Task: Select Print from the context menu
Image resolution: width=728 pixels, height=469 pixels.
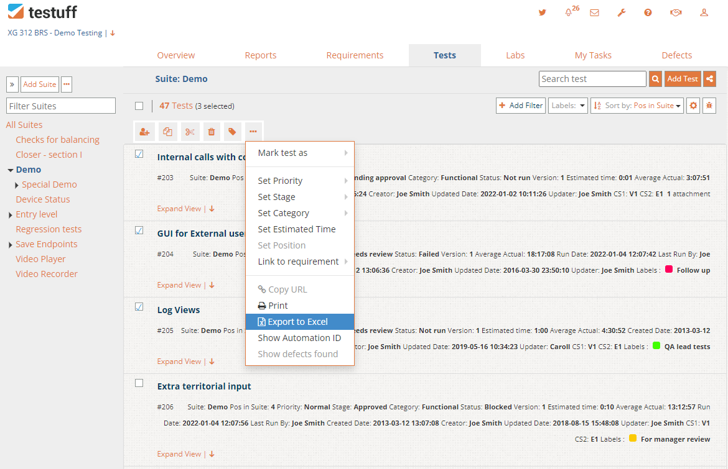Action: [300, 306]
